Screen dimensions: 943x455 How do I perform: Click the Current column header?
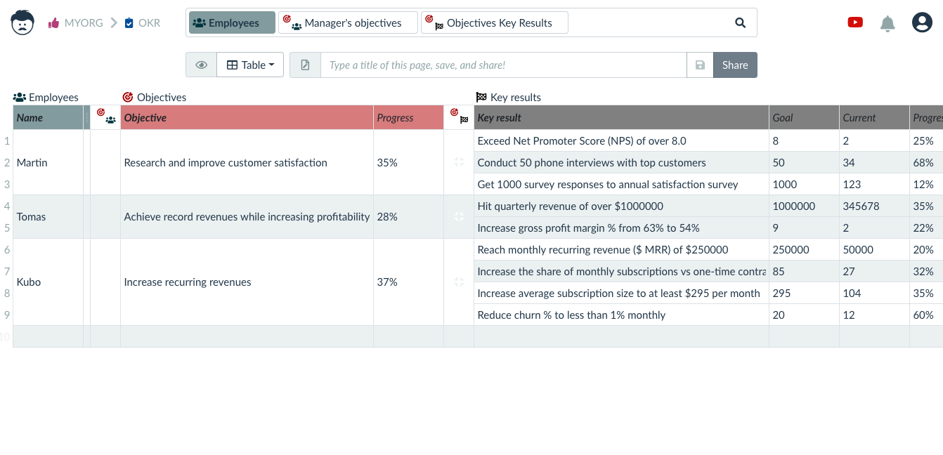(x=874, y=117)
